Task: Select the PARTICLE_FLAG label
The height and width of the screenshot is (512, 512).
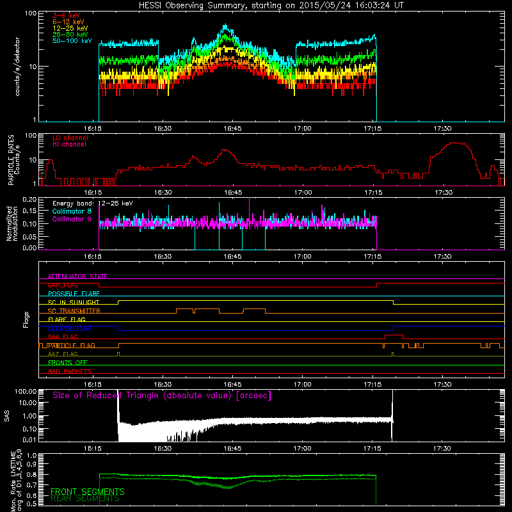Action: point(72,346)
